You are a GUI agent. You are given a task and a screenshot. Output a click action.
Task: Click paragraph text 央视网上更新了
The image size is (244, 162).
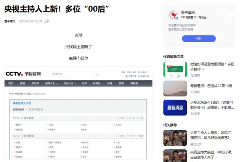coord(79,47)
